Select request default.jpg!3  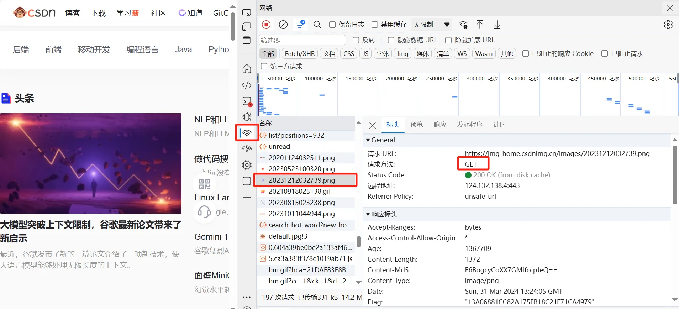[306, 236]
